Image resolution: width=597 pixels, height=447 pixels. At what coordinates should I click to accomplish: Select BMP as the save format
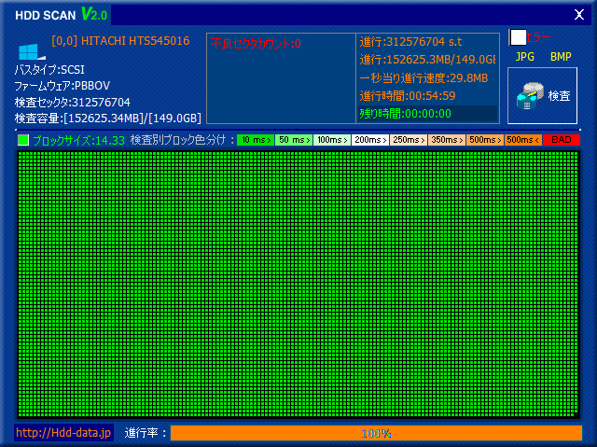point(561,57)
